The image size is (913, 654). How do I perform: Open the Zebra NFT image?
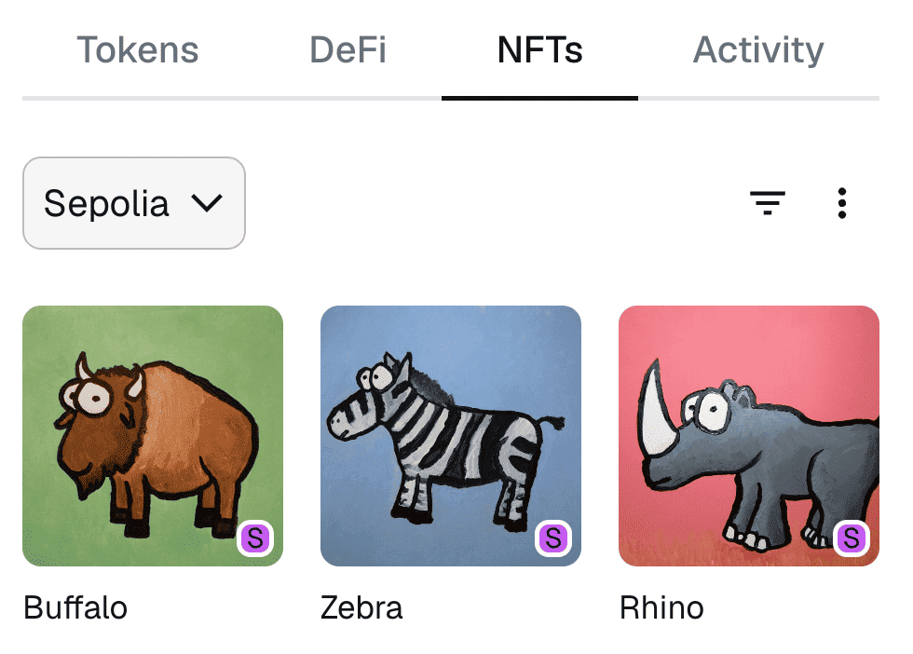click(451, 436)
